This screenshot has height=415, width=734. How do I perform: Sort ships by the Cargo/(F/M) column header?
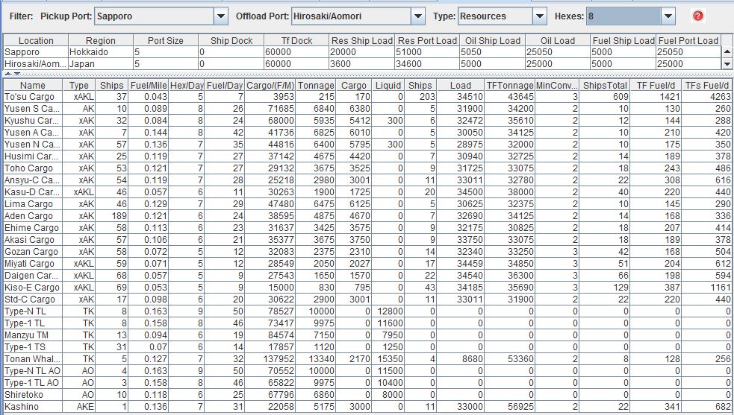click(x=270, y=85)
